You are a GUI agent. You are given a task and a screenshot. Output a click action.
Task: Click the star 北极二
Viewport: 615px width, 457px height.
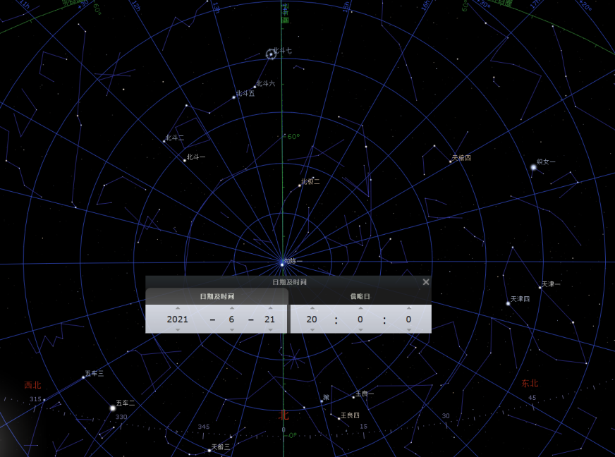point(300,185)
